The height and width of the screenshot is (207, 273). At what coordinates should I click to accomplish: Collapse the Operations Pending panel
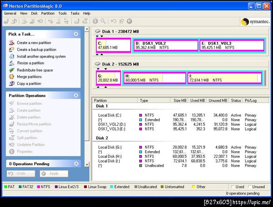[76, 163]
